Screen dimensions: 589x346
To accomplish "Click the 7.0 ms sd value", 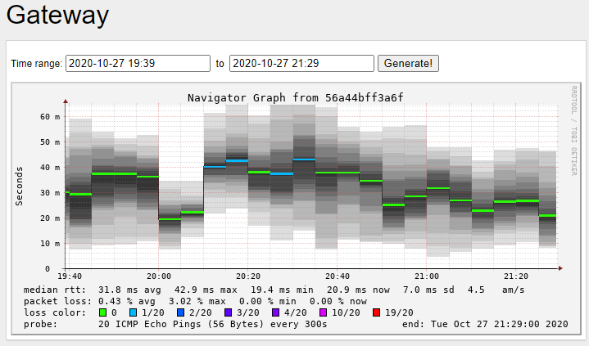I will point(428,290).
